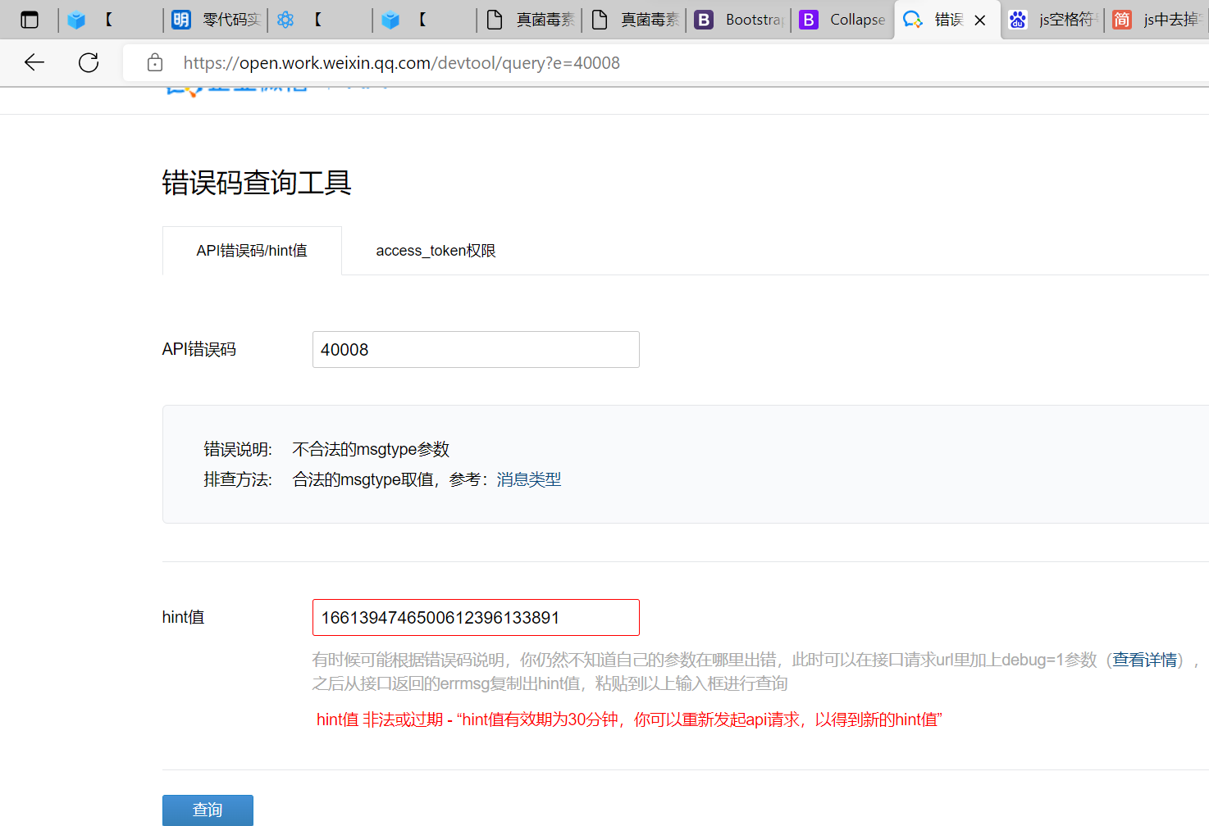Click the address bar URL
Screen dimensions: 1209x826
(401, 63)
